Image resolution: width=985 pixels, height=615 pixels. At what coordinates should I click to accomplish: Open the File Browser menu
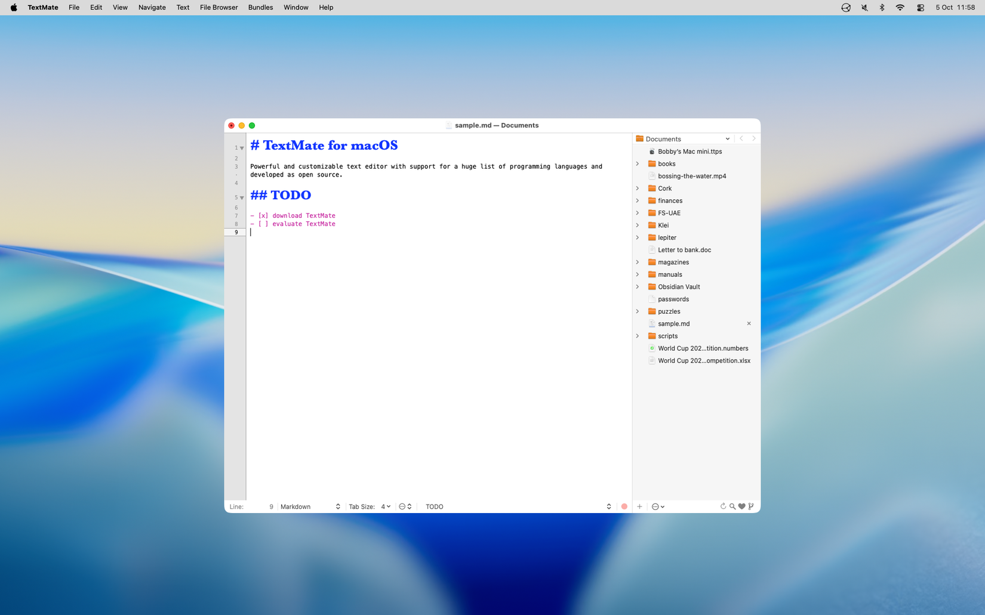click(x=218, y=7)
